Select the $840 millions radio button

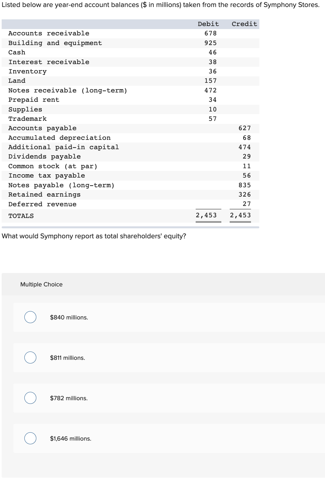click(x=30, y=317)
